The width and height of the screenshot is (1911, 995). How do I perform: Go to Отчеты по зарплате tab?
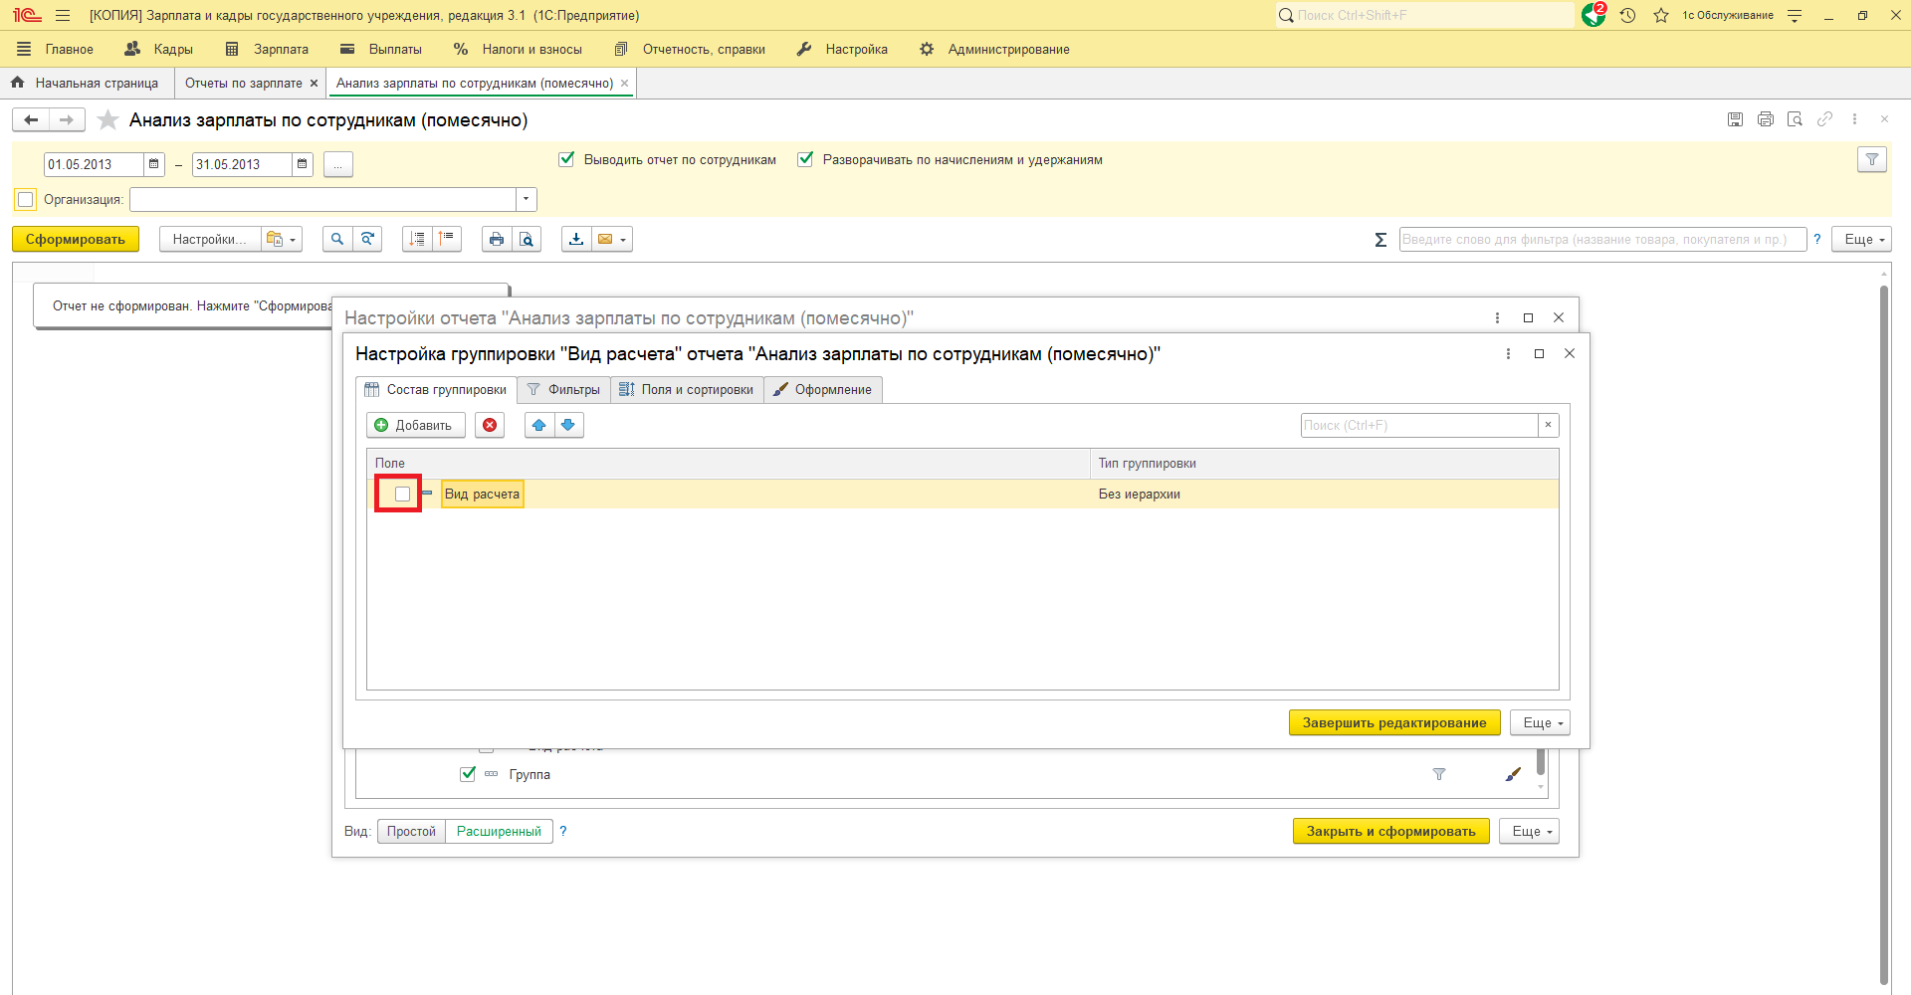pyautogui.click(x=243, y=83)
